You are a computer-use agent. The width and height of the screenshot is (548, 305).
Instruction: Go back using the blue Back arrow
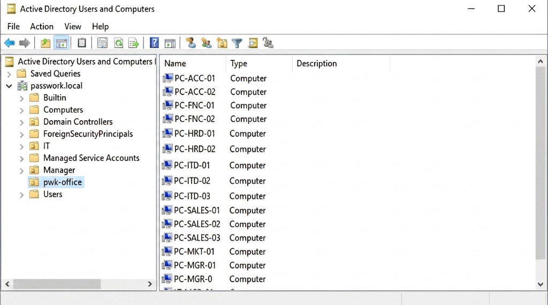[10, 43]
